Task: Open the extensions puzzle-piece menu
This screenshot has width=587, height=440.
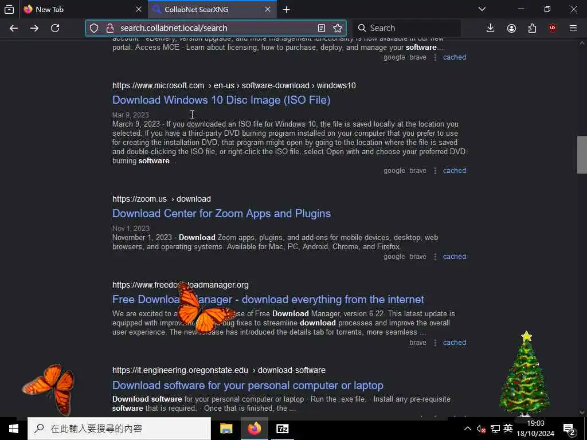Action: [532, 28]
